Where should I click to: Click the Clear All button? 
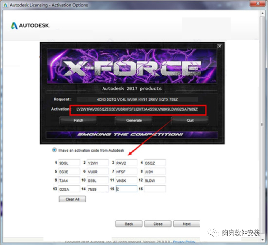[72, 199]
